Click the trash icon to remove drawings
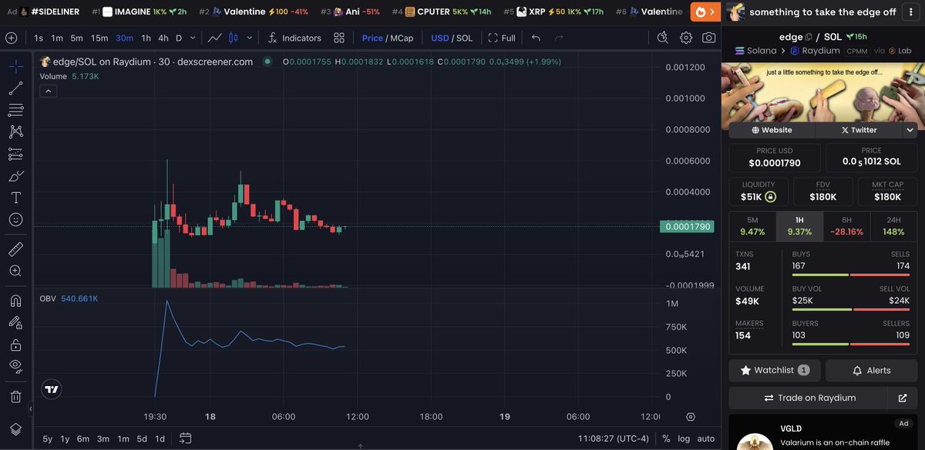This screenshot has width=925, height=450. (x=15, y=397)
